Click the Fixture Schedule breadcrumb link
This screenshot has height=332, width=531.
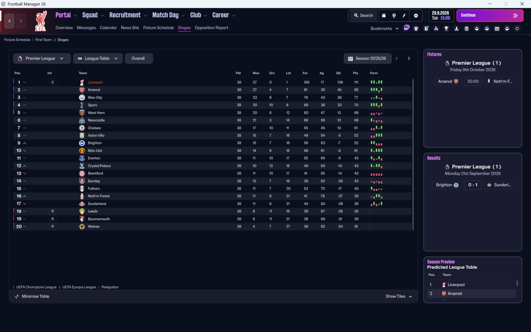click(x=17, y=40)
